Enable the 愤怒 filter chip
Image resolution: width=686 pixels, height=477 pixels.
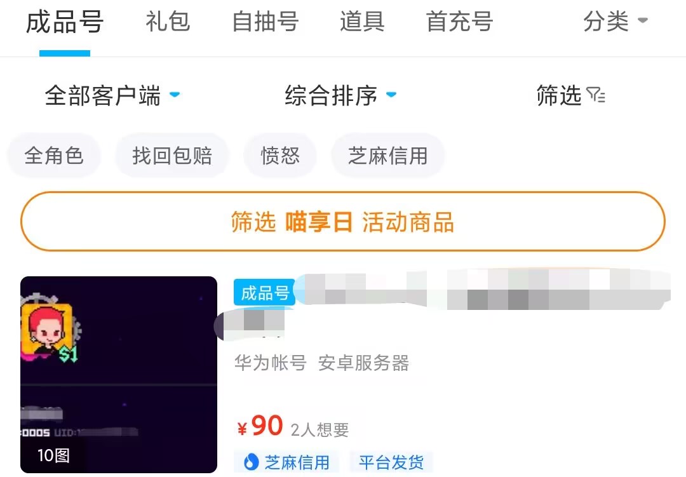280,156
